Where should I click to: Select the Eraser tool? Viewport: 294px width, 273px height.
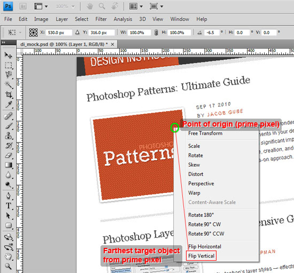click(9, 155)
